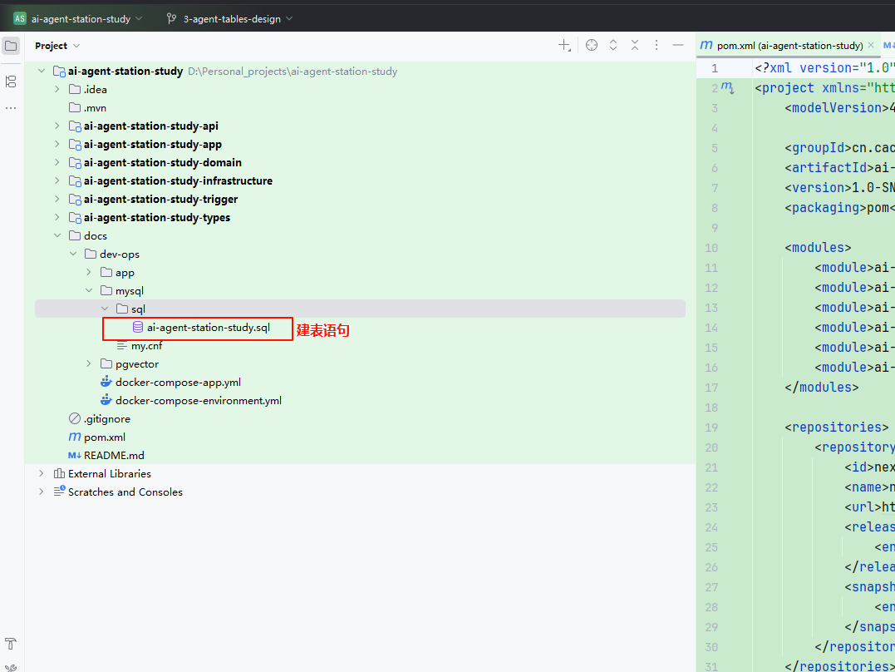Hide the Project panel with minimize icon
895x672 pixels.
[x=678, y=46]
